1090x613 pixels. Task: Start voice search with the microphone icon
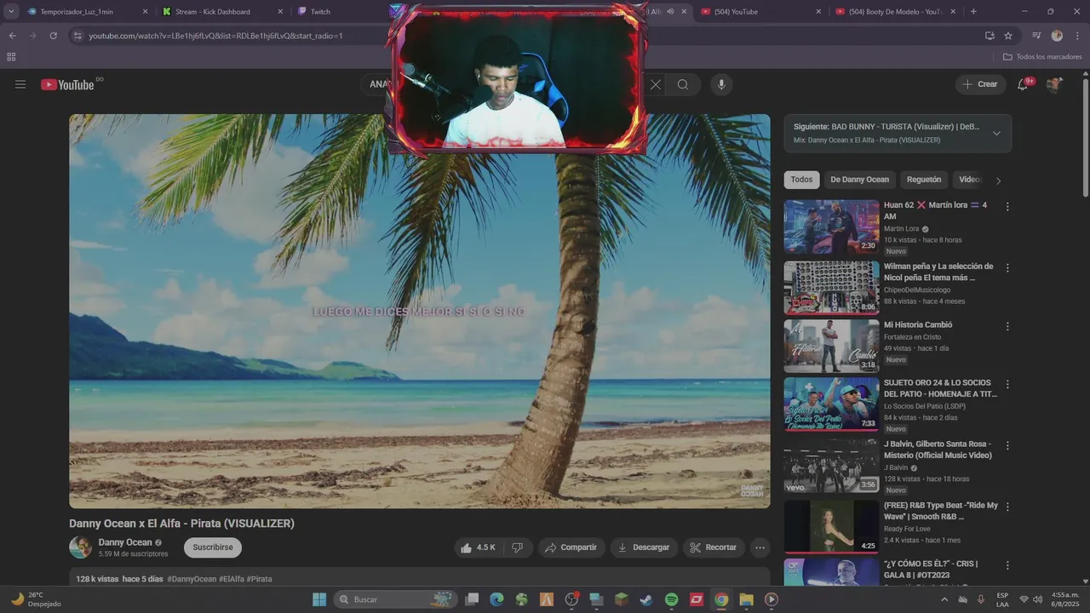[x=721, y=84]
